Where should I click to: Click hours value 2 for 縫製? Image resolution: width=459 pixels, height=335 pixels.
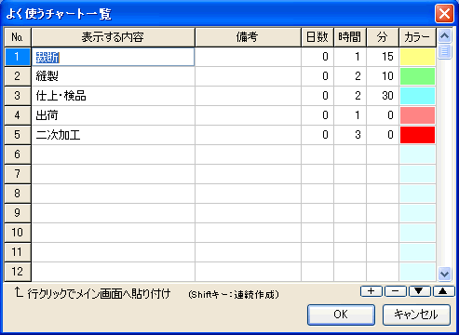tap(350, 76)
